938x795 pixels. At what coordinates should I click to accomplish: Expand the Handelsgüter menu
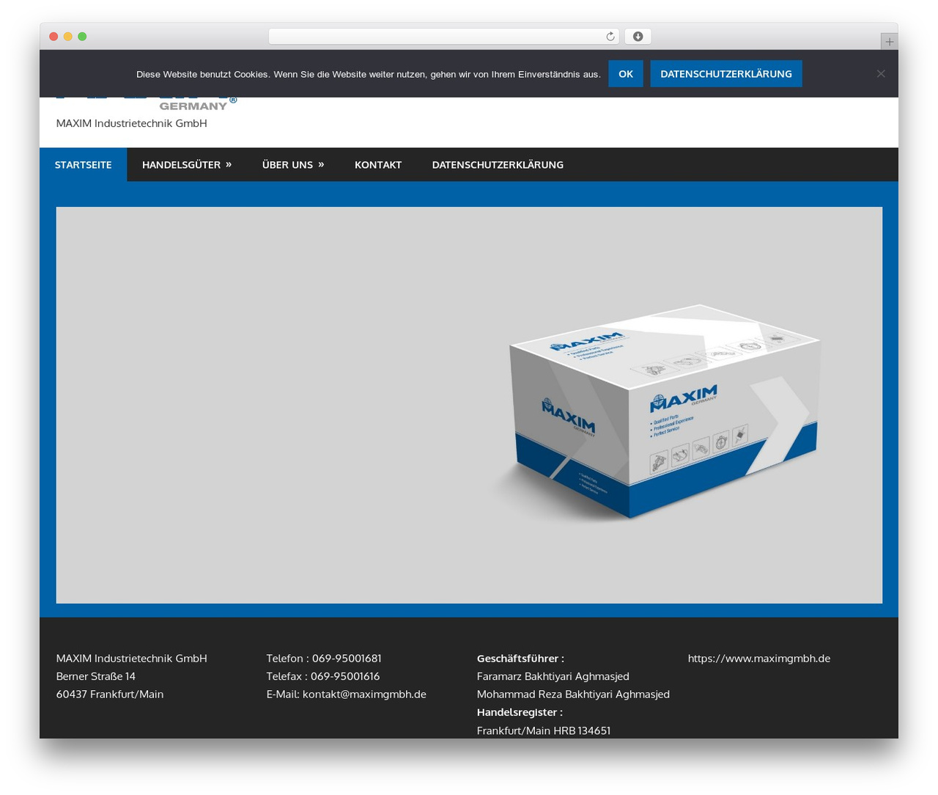point(187,164)
